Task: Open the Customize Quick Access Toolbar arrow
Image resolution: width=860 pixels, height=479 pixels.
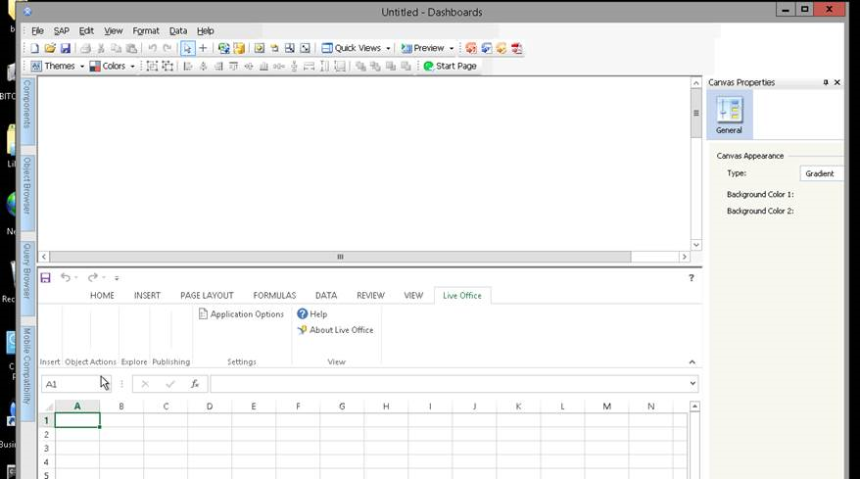Action: [x=117, y=278]
